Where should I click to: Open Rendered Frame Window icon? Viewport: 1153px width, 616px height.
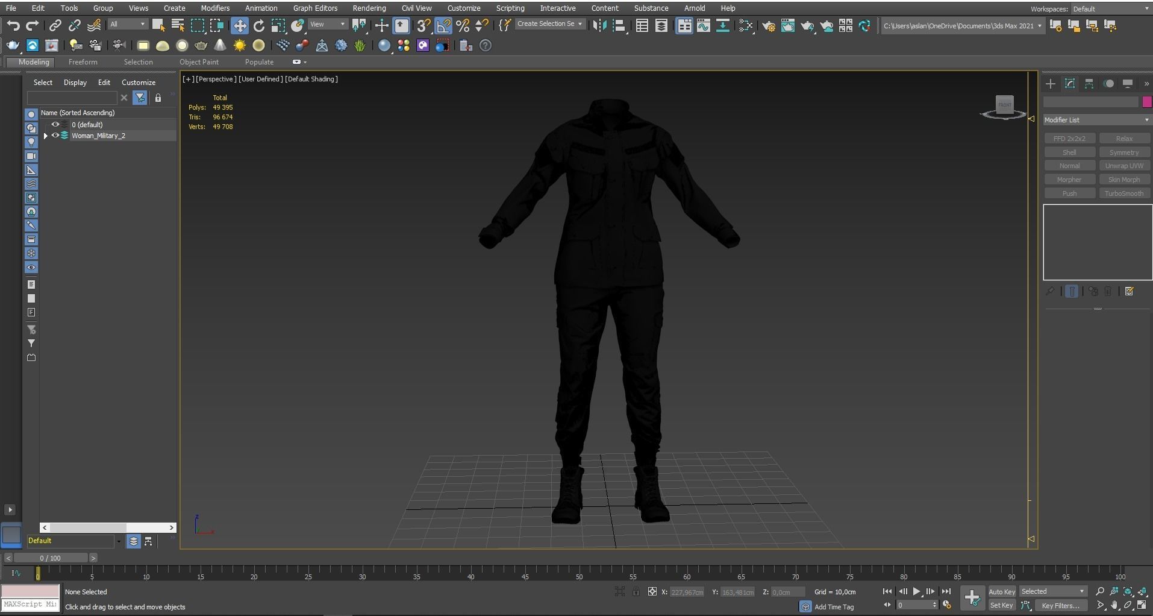tap(788, 26)
